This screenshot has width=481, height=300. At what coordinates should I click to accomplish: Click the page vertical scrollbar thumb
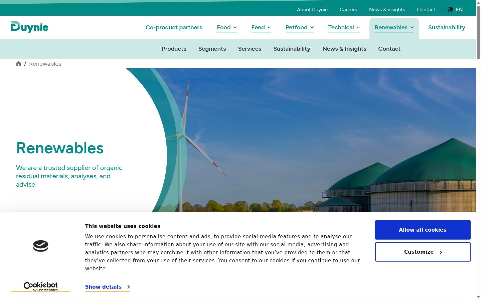tap(478, 33)
